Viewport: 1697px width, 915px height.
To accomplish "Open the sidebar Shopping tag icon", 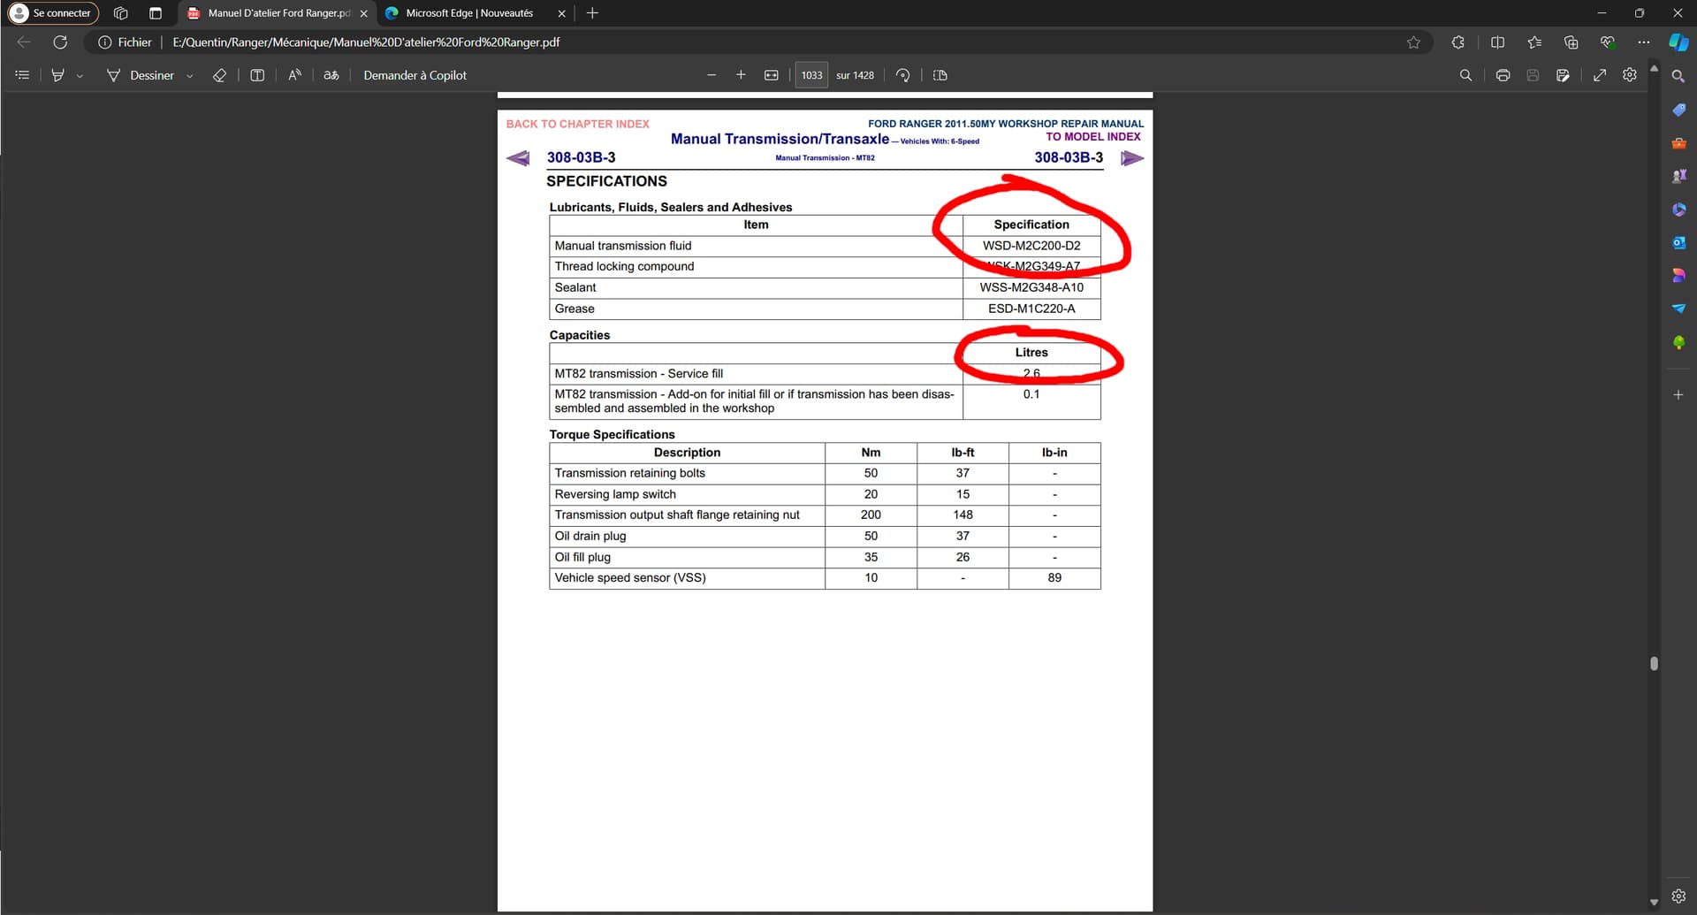I will coord(1678,110).
